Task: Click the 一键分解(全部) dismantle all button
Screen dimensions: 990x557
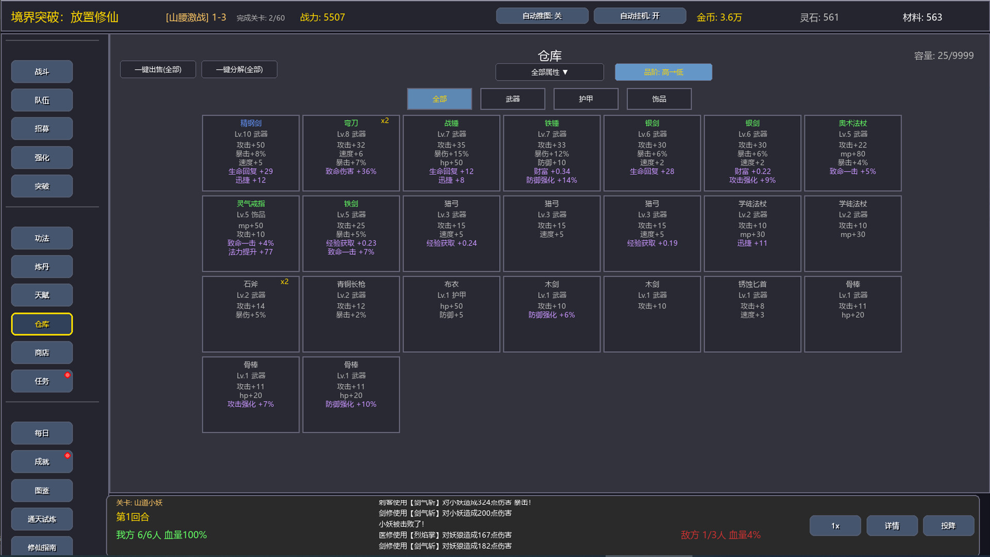Action: coord(240,69)
